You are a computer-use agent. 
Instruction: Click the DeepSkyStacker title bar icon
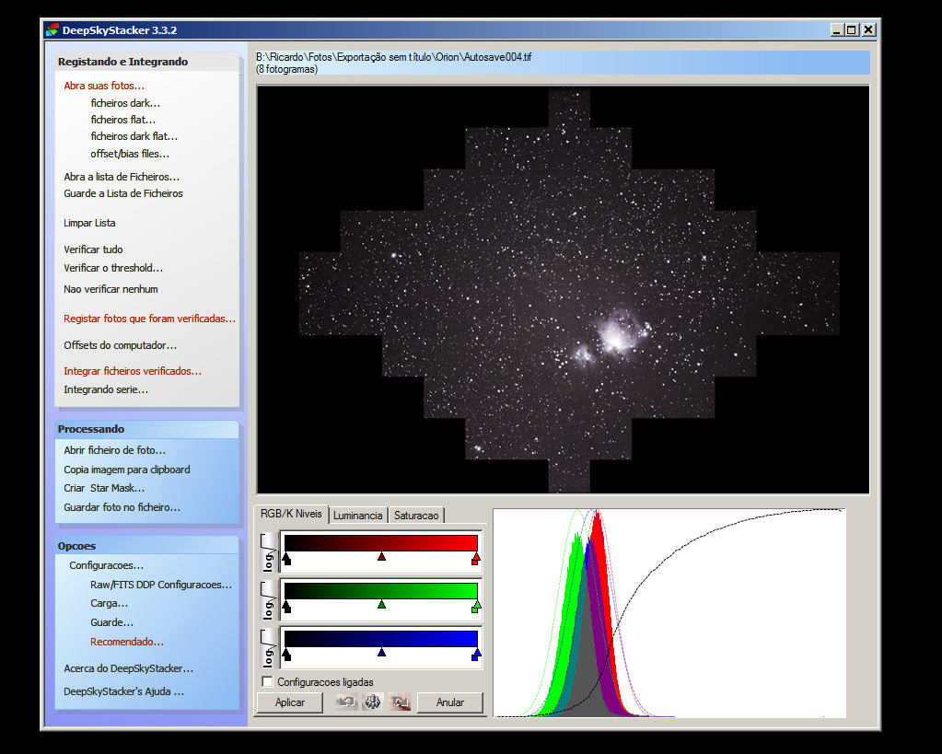point(52,29)
